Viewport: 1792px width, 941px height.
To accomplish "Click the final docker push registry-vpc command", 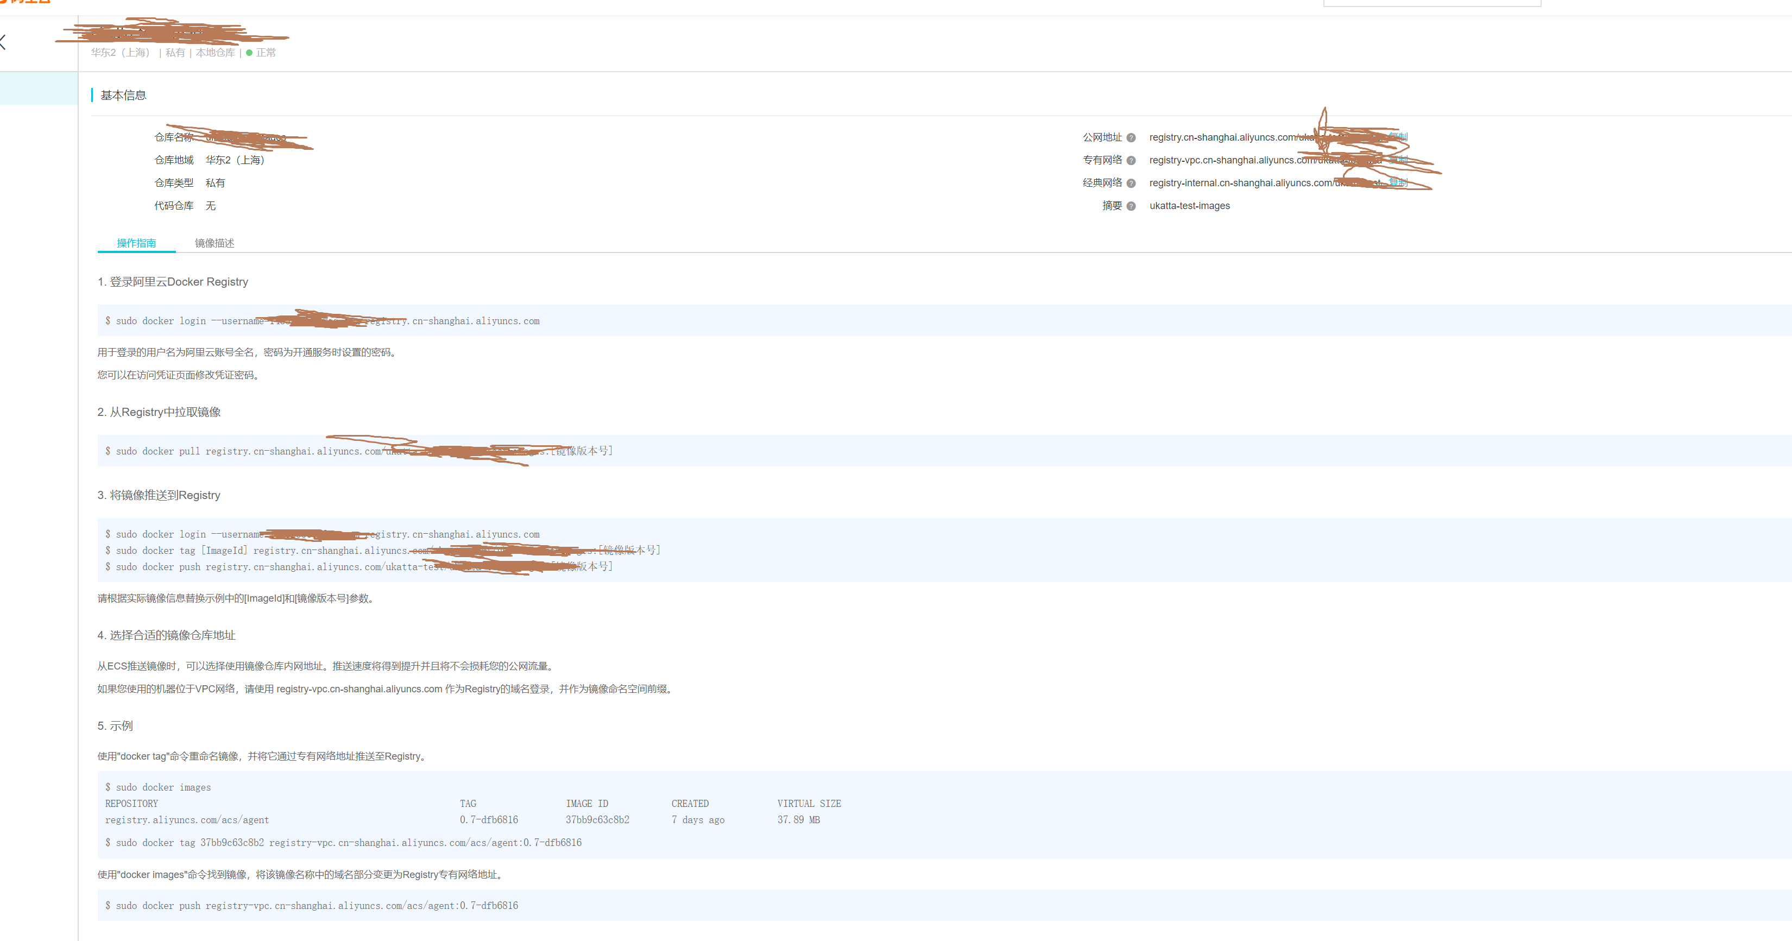I will click(x=311, y=906).
